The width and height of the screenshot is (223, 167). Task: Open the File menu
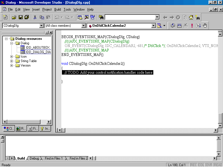tap(10, 9)
